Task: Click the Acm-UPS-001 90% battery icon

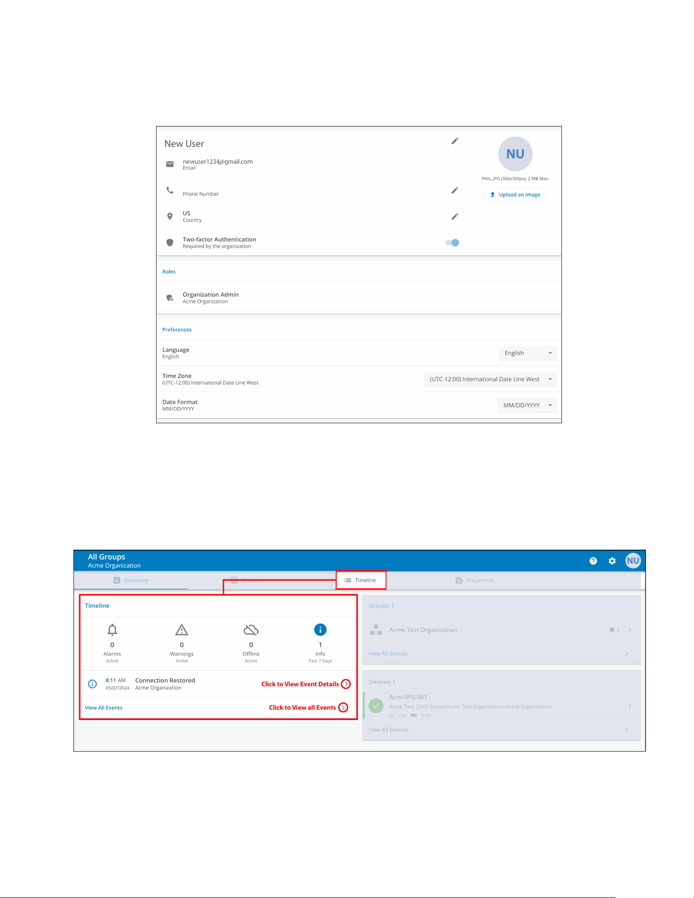Action: point(414,715)
